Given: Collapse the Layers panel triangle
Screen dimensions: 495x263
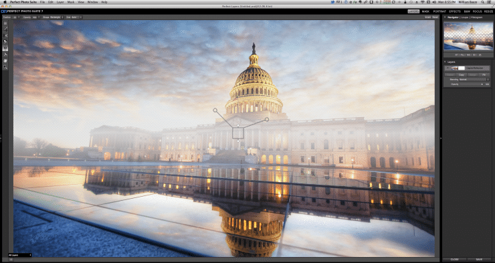Looking at the screenshot, I should pyautogui.click(x=445, y=62).
